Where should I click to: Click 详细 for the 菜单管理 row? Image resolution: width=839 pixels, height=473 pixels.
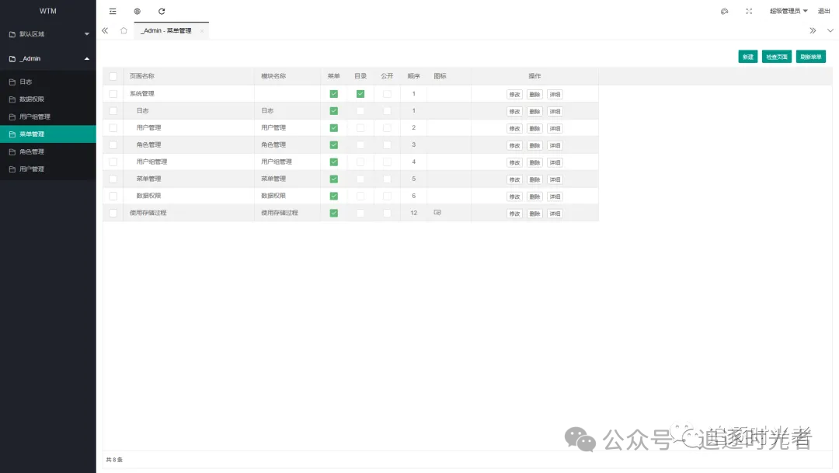[x=555, y=179]
